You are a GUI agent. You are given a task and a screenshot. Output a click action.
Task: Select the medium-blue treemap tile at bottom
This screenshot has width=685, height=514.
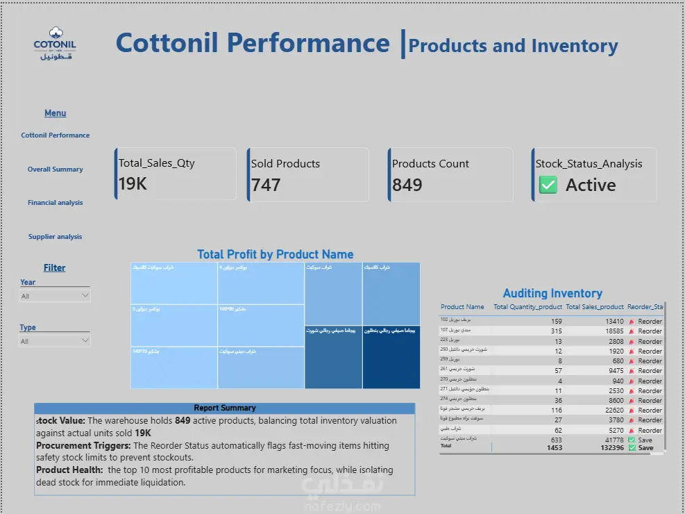[333, 357]
